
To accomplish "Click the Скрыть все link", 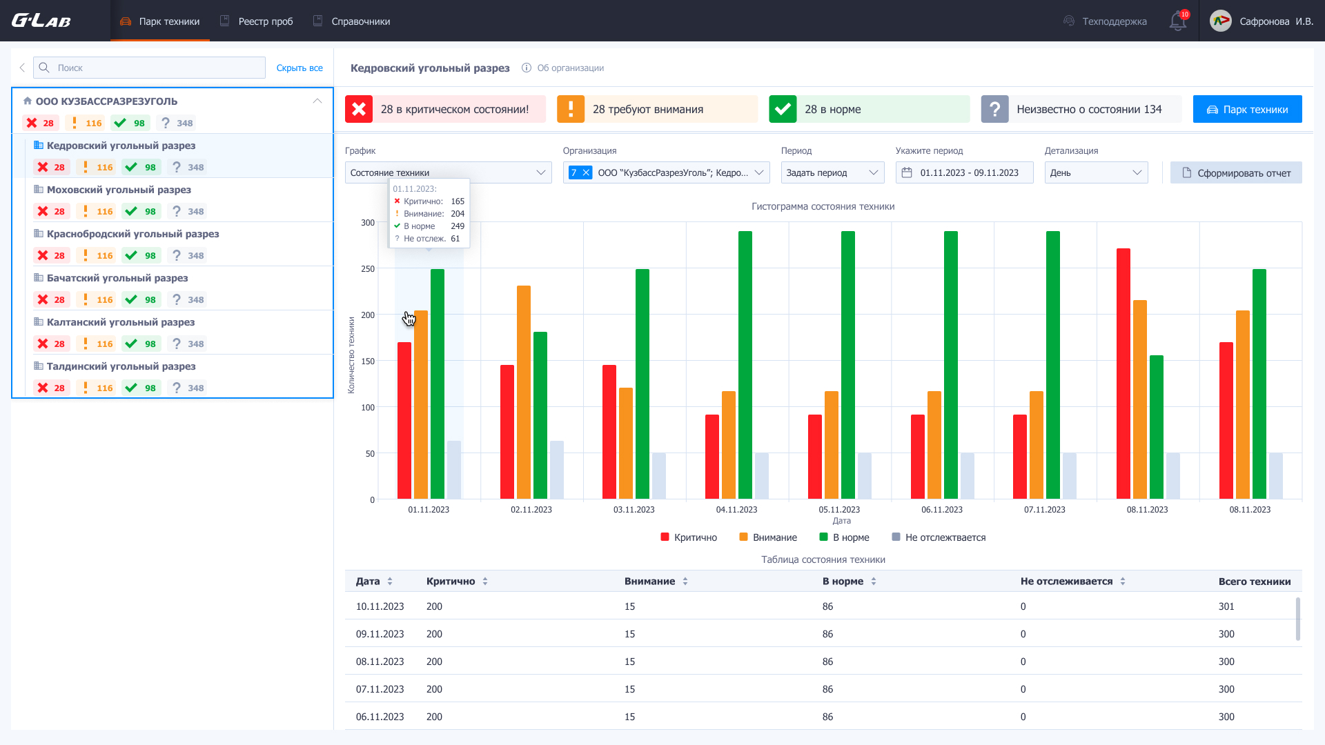I will [300, 68].
